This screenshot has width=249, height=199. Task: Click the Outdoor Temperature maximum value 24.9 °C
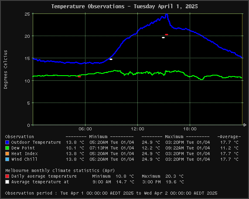tap(151, 143)
